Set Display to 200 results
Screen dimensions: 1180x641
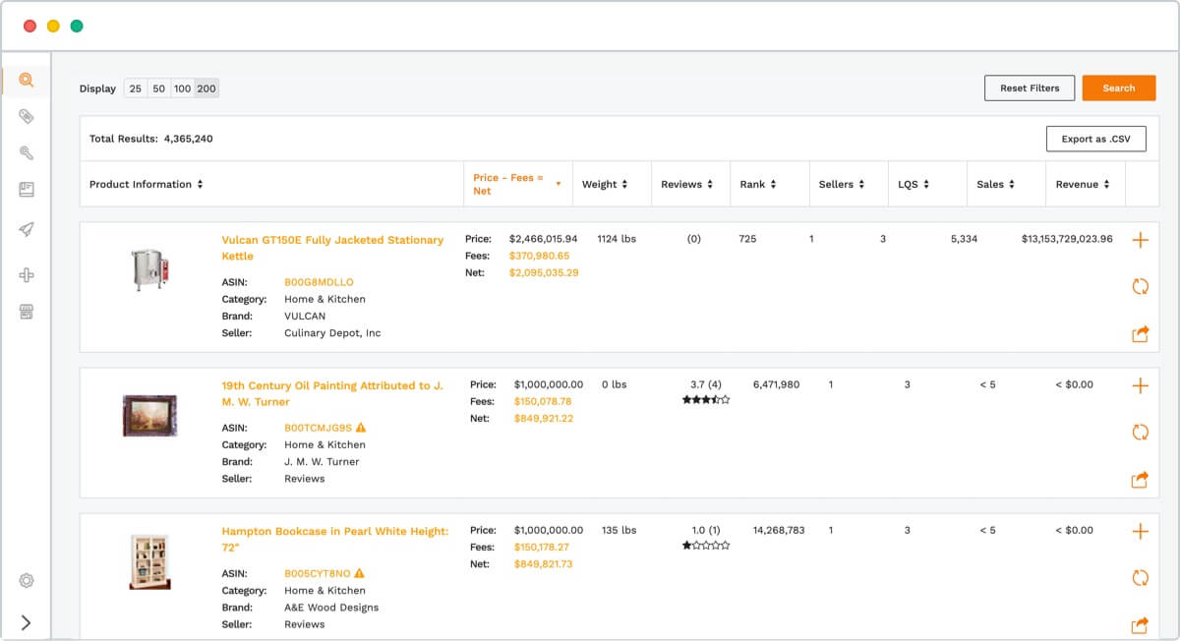tap(206, 88)
